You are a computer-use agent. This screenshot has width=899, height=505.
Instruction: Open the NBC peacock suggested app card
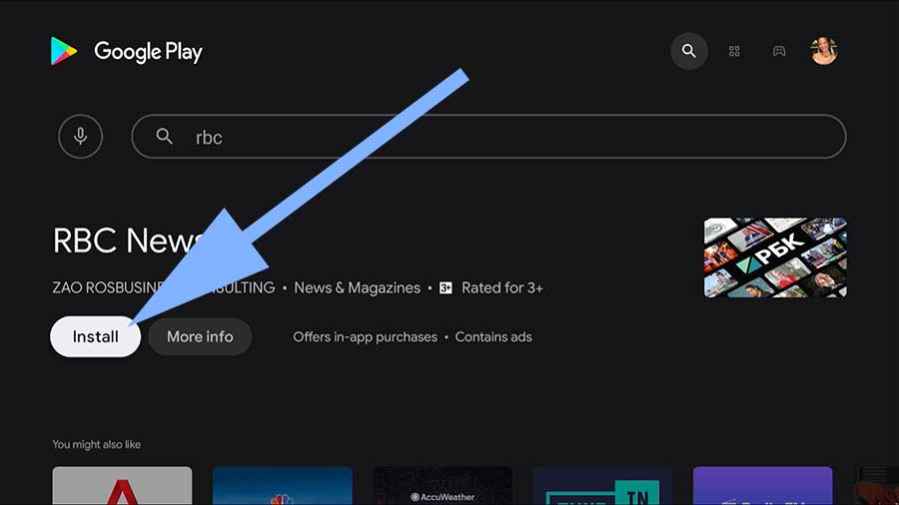pos(282,485)
